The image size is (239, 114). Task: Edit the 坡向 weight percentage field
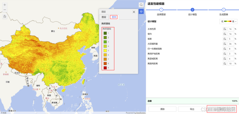click(x=231, y=34)
